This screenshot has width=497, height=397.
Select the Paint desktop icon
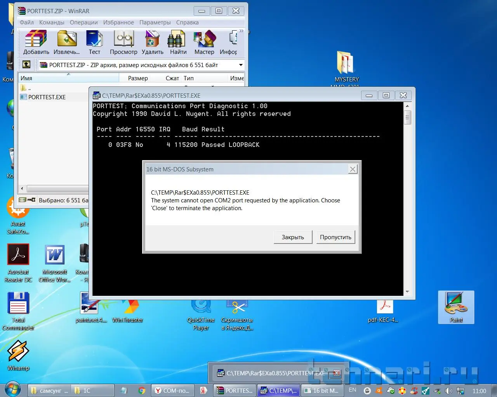(456, 307)
